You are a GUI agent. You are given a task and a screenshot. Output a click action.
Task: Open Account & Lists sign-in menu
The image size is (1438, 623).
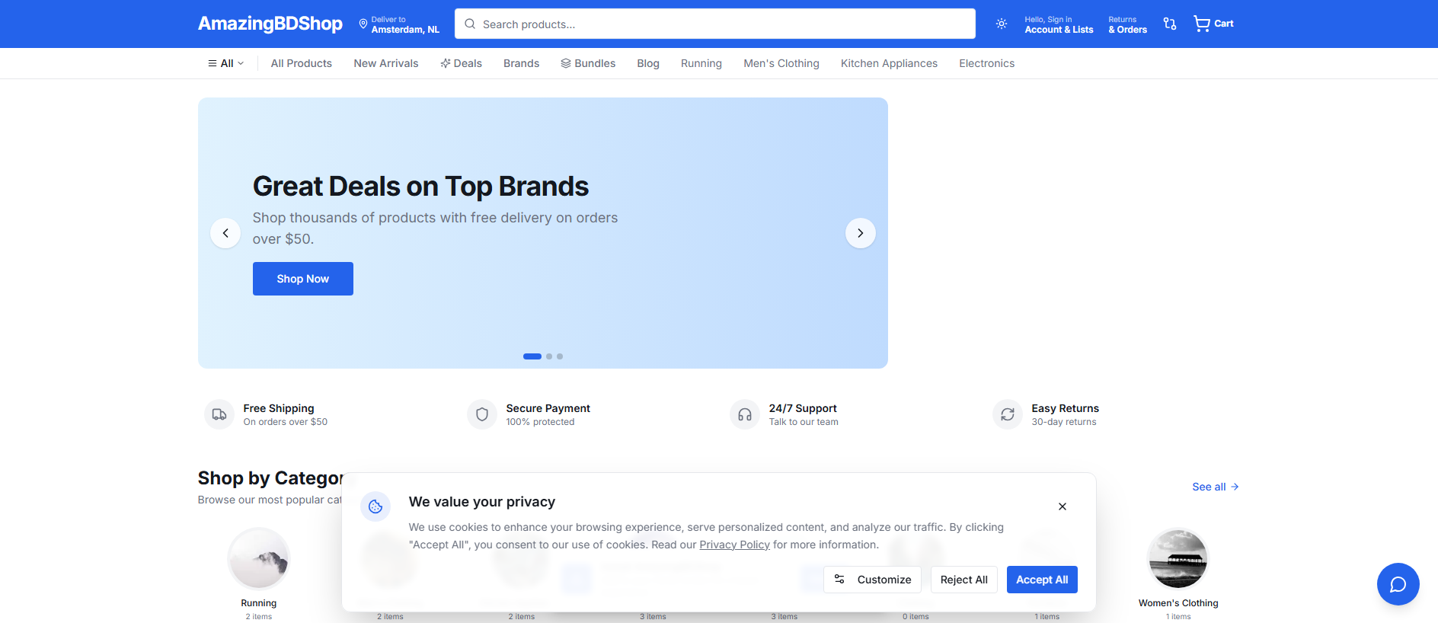coord(1059,24)
